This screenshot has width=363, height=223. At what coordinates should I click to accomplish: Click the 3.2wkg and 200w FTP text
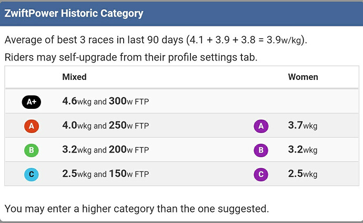[x=106, y=150]
